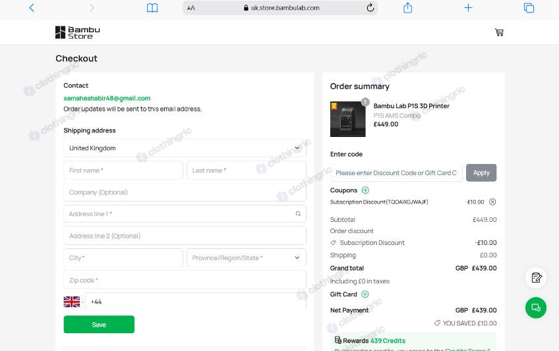Viewport: 559px width, 351px height.
Task: Open the Credits Terms link
Action: (x=468, y=349)
